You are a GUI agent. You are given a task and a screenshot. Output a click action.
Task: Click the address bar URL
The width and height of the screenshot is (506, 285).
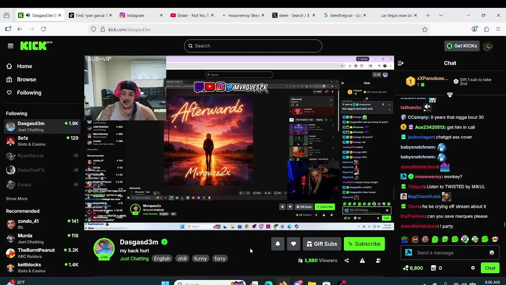point(129,29)
